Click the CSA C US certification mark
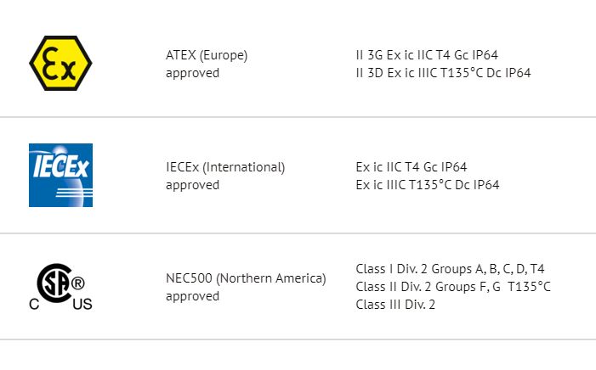Viewport: 596px width, 370px height. pyautogui.click(x=61, y=287)
